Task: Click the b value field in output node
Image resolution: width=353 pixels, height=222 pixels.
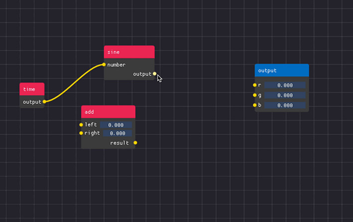Action: 284,106
